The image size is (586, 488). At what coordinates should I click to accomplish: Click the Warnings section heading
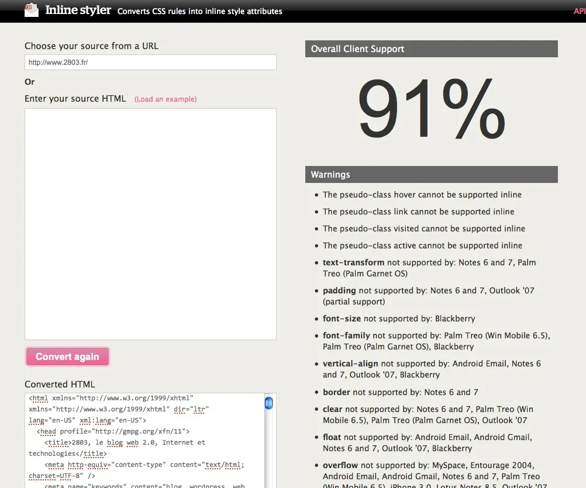432,174
